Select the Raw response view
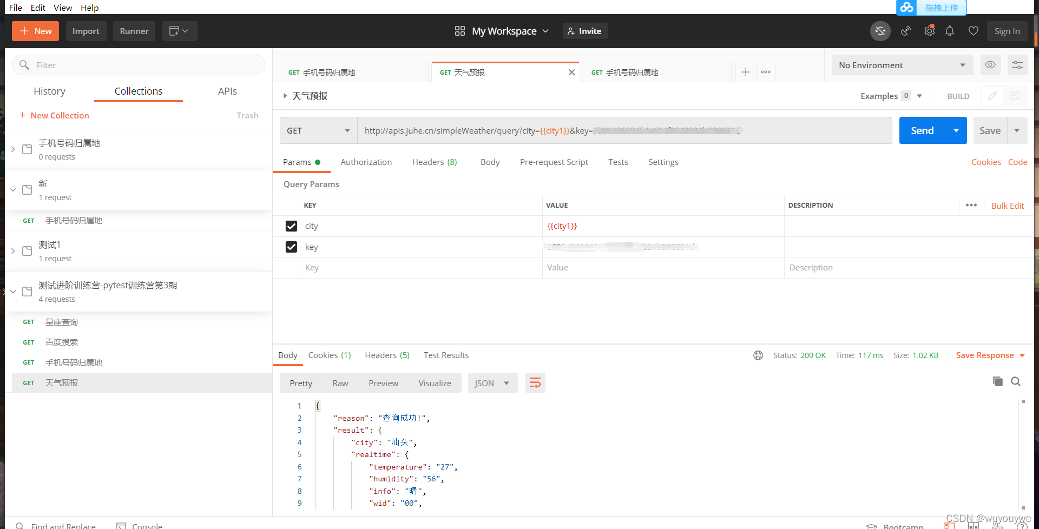1039x529 pixels. tap(340, 383)
